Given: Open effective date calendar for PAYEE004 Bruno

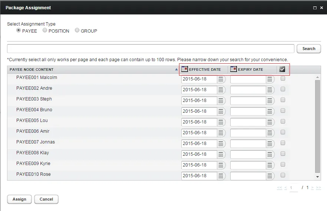Looking at the screenshot, I should point(221,112).
